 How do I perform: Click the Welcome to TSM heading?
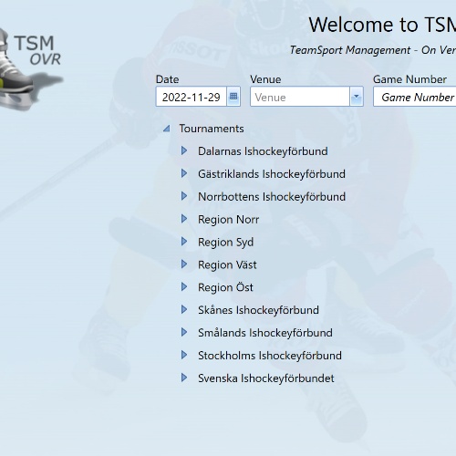point(382,25)
